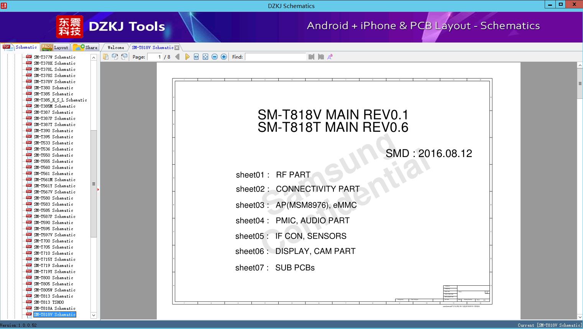The height and width of the screenshot is (329, 583).
Task: Click the PDF icon of SM-T580 Schematic
Action: click(x=29, y=198)
